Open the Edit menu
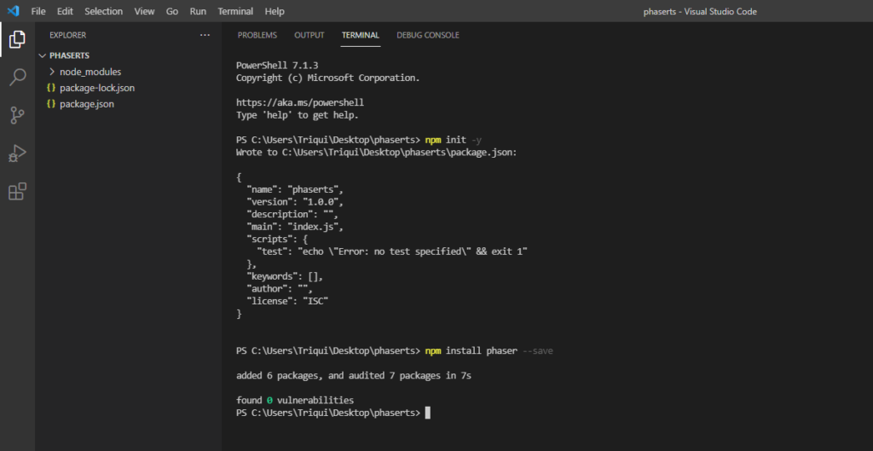The height and width of the screenshot is (451, 873). coord(65,11)
